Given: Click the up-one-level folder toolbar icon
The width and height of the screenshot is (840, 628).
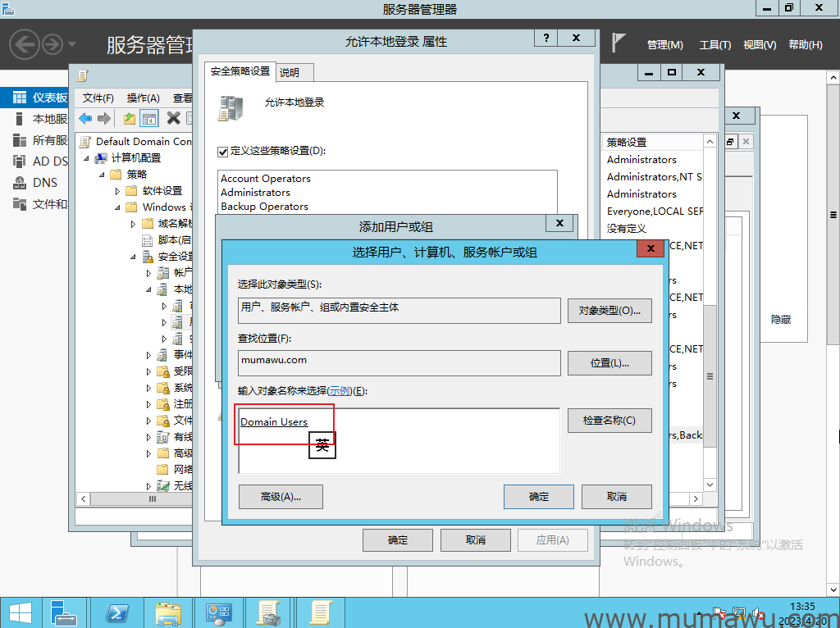Looking at the screenshot, I should coord(130,119).
